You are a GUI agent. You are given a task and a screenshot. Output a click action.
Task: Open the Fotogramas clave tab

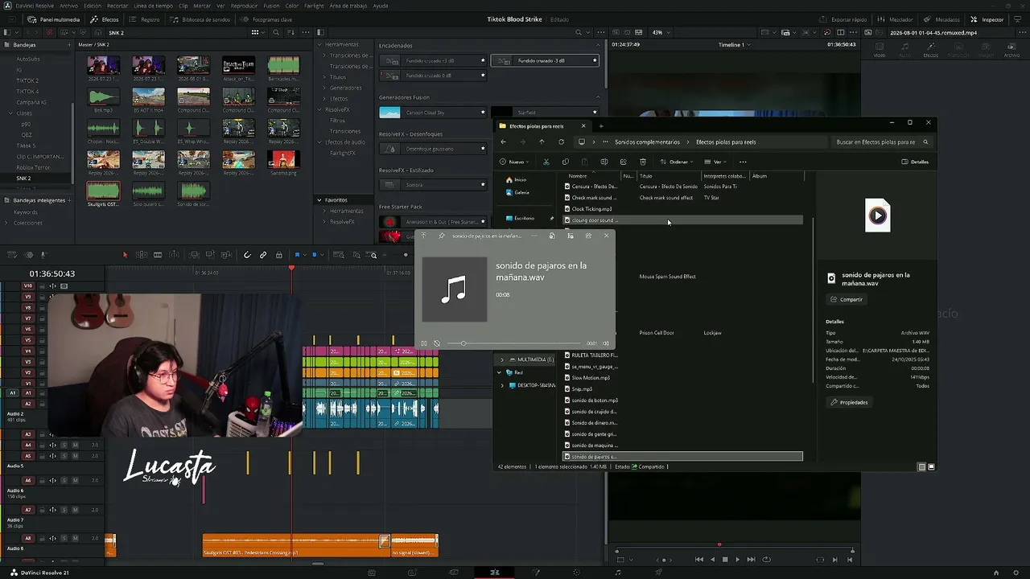267,19
